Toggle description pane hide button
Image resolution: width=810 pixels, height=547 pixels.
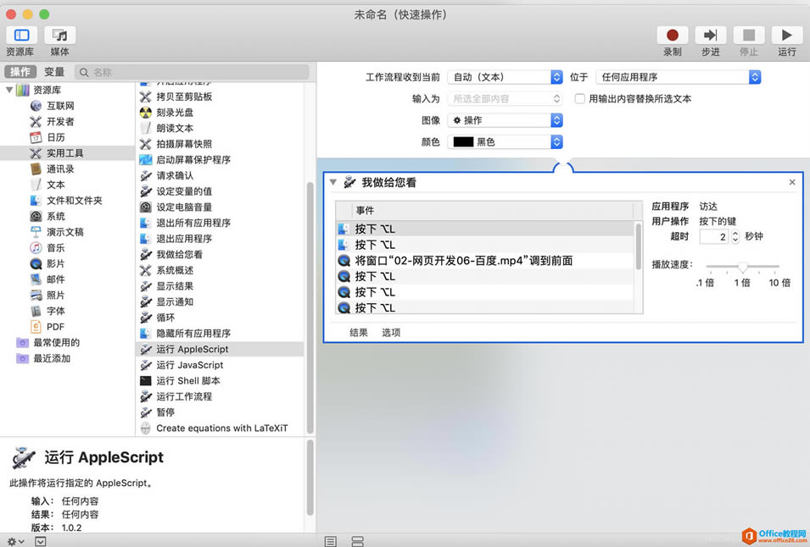(41, 541)
